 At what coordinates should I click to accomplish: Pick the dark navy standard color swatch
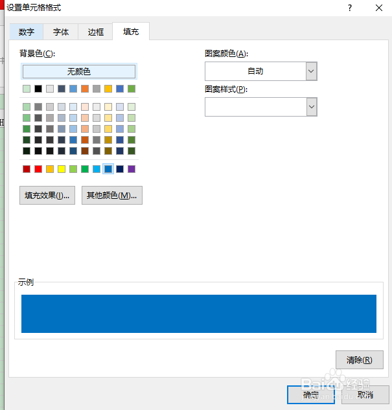coord(120,169)
